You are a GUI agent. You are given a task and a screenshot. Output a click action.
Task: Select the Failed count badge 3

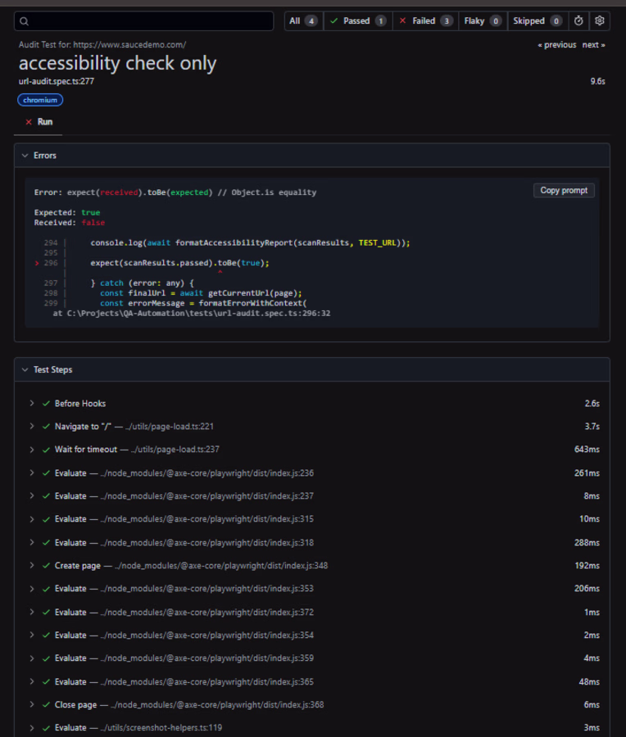click(x=447, y=21)
